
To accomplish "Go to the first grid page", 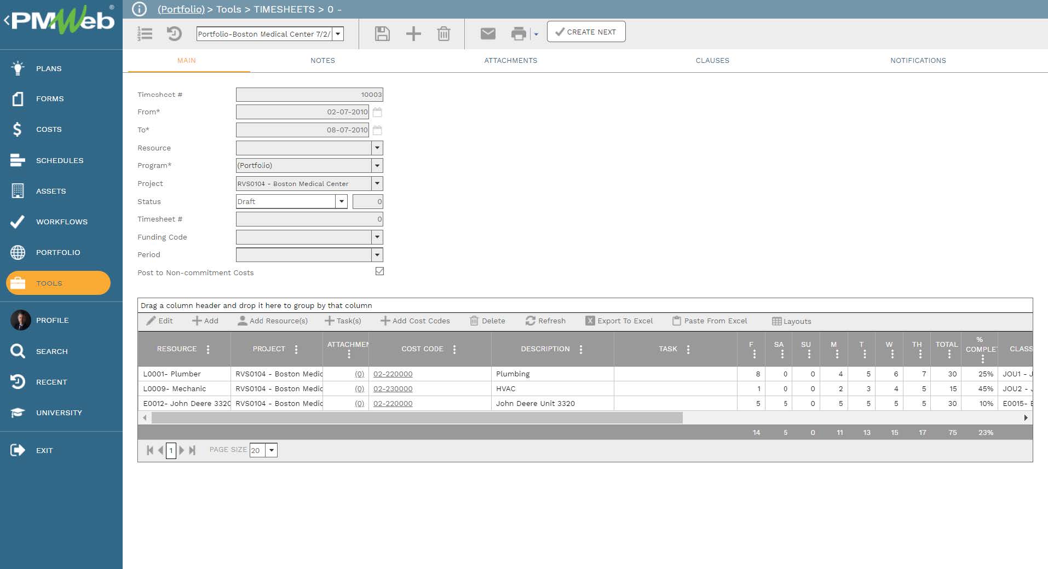I will tap(149, 450).
